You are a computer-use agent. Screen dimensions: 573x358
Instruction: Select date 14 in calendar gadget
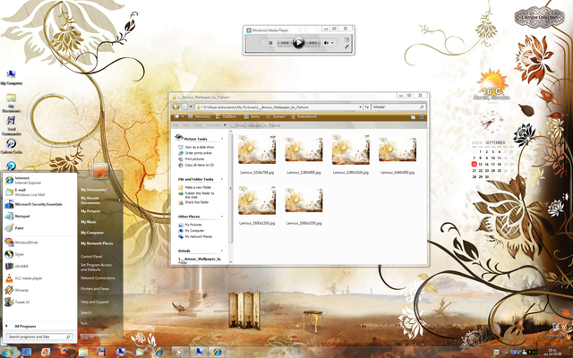(474, 165)
